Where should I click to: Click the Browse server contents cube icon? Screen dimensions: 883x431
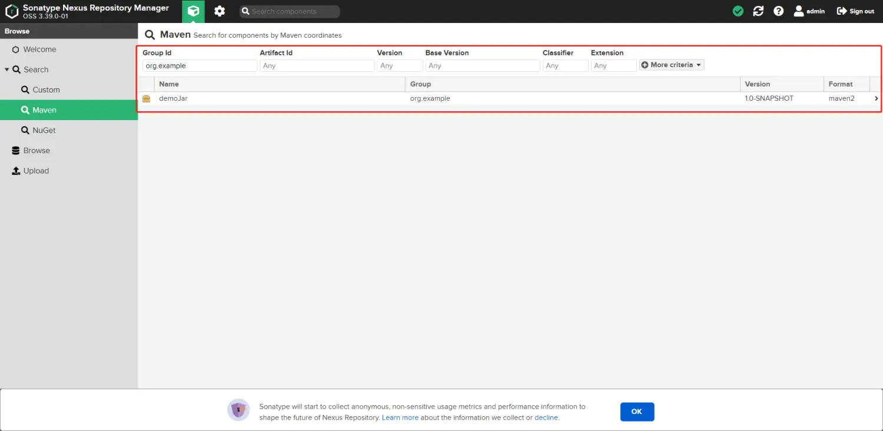pos(193,11)
